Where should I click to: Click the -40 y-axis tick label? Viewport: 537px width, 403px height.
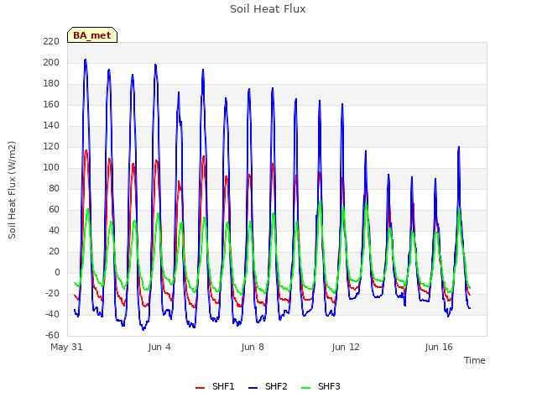pyautogui.click(x=52, y=314)
